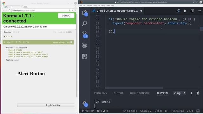Open the Edit menu in VS Code
This screenshot has width=203, height=114.
84,6
